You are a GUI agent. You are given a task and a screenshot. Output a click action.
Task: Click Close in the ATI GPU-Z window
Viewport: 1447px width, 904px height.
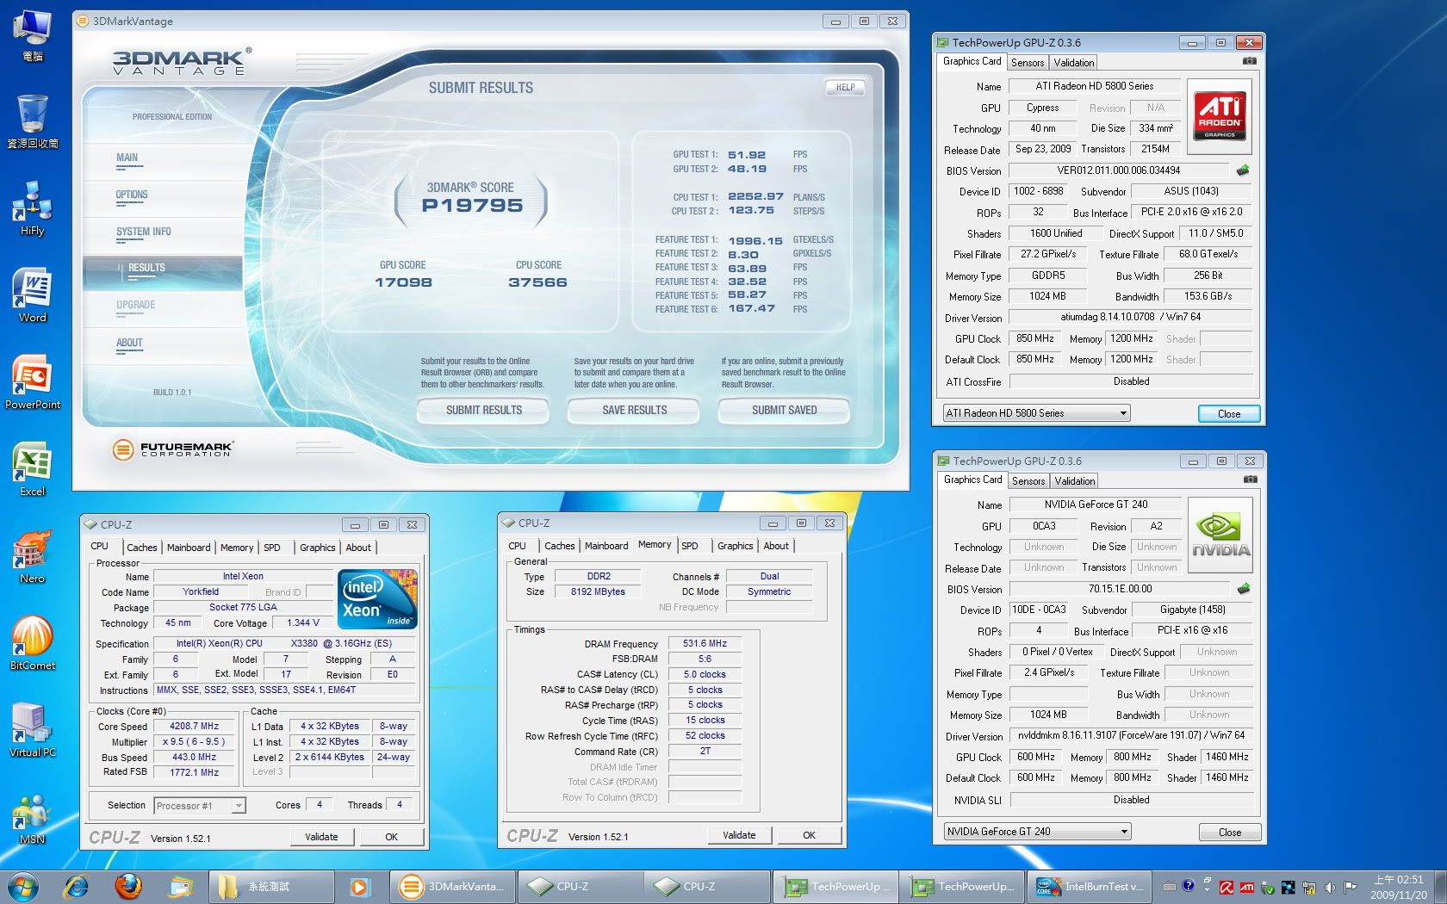click(1229, 414)
